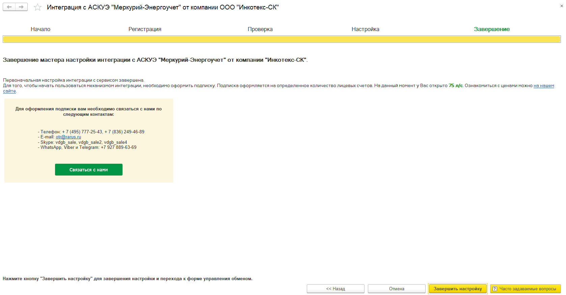Add page to favorites with star icon

pos(37,7)
